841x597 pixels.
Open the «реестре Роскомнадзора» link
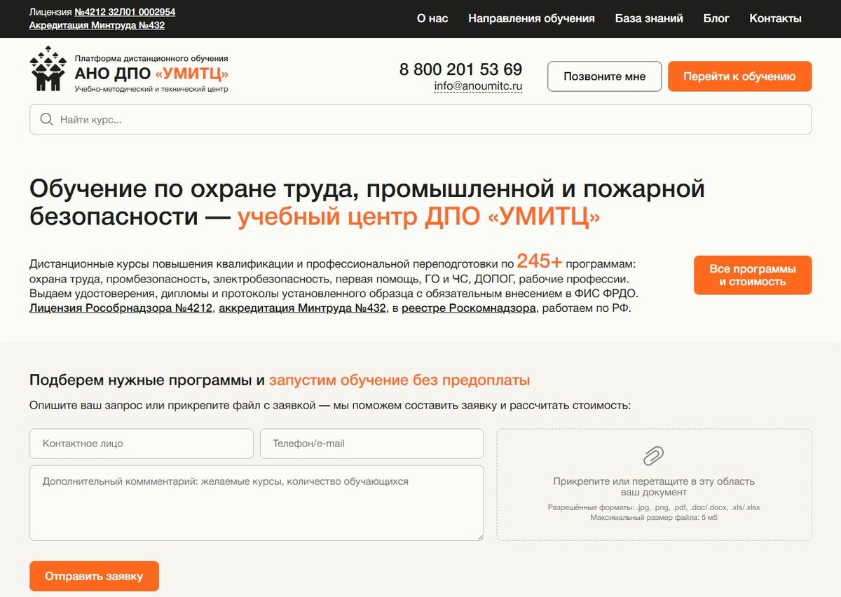pos(469,308)
